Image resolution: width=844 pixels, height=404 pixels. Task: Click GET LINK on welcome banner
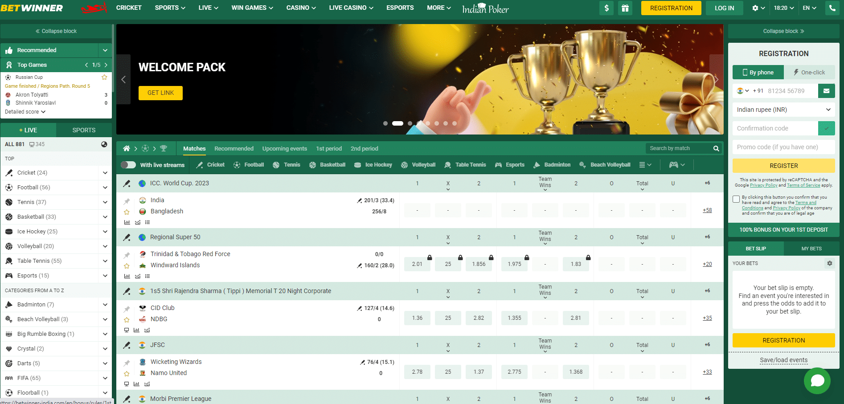pos(160,93)
